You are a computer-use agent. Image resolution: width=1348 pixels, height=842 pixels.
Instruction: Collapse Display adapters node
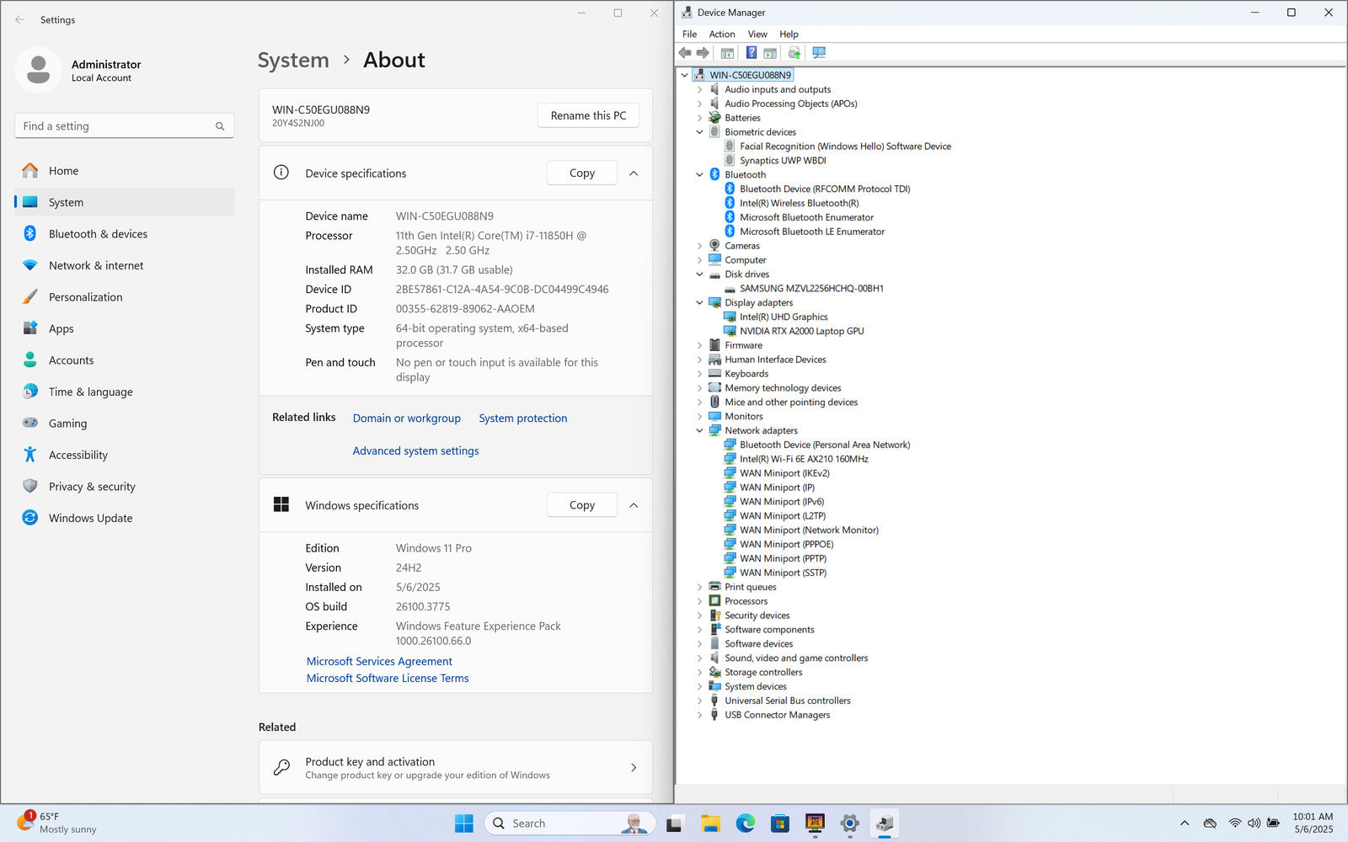pyautogui.click(x=699, y=303)
